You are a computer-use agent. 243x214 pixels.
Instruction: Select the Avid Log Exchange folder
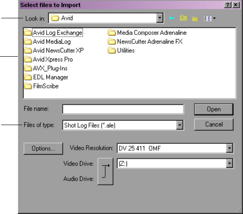tap(53, 33)
